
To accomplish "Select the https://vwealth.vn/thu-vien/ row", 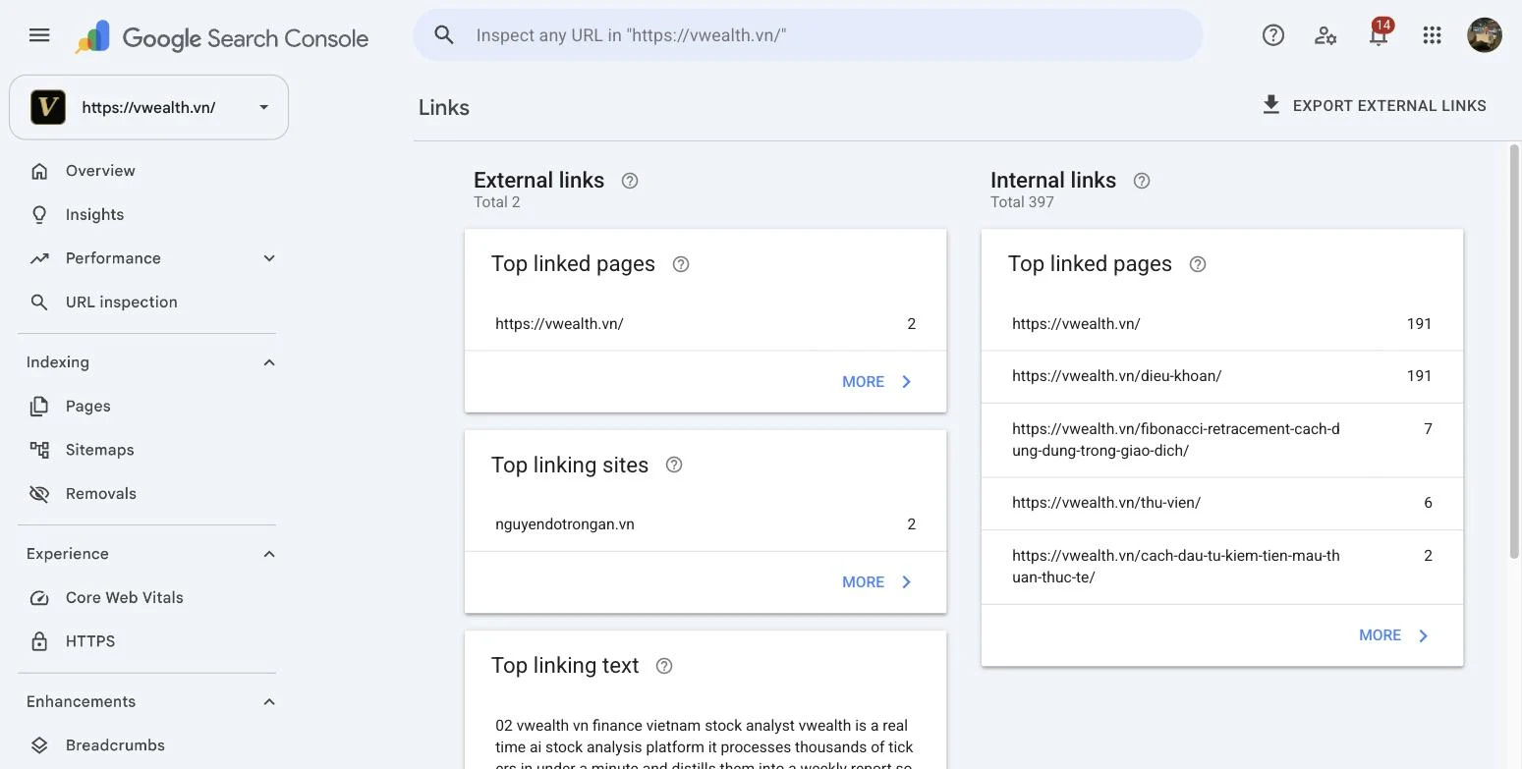I will pos(1222,503).
